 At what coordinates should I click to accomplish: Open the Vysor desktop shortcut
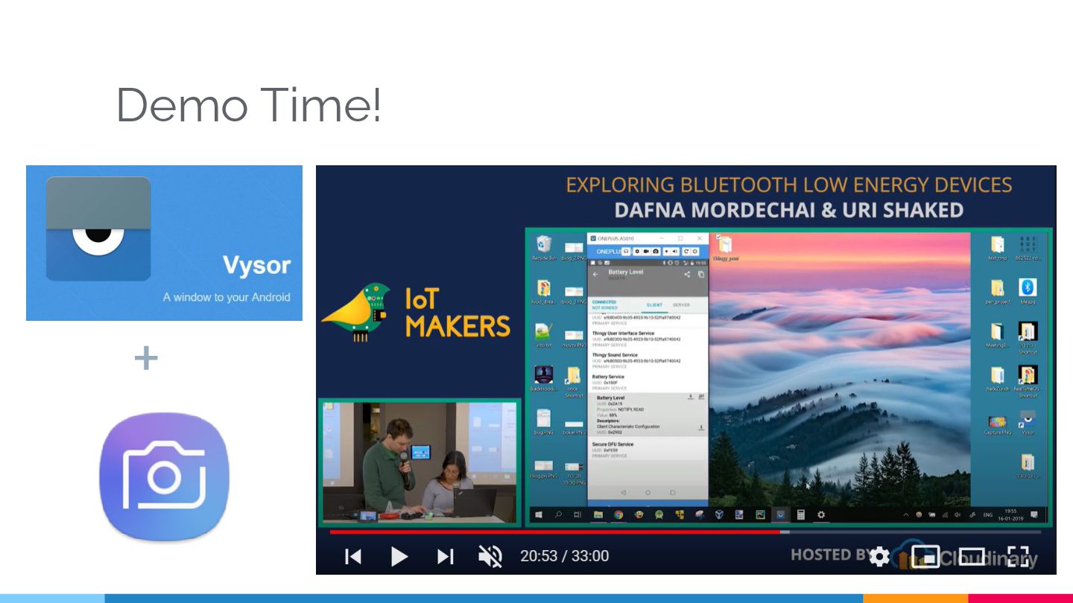click(x=1028, y=421)
